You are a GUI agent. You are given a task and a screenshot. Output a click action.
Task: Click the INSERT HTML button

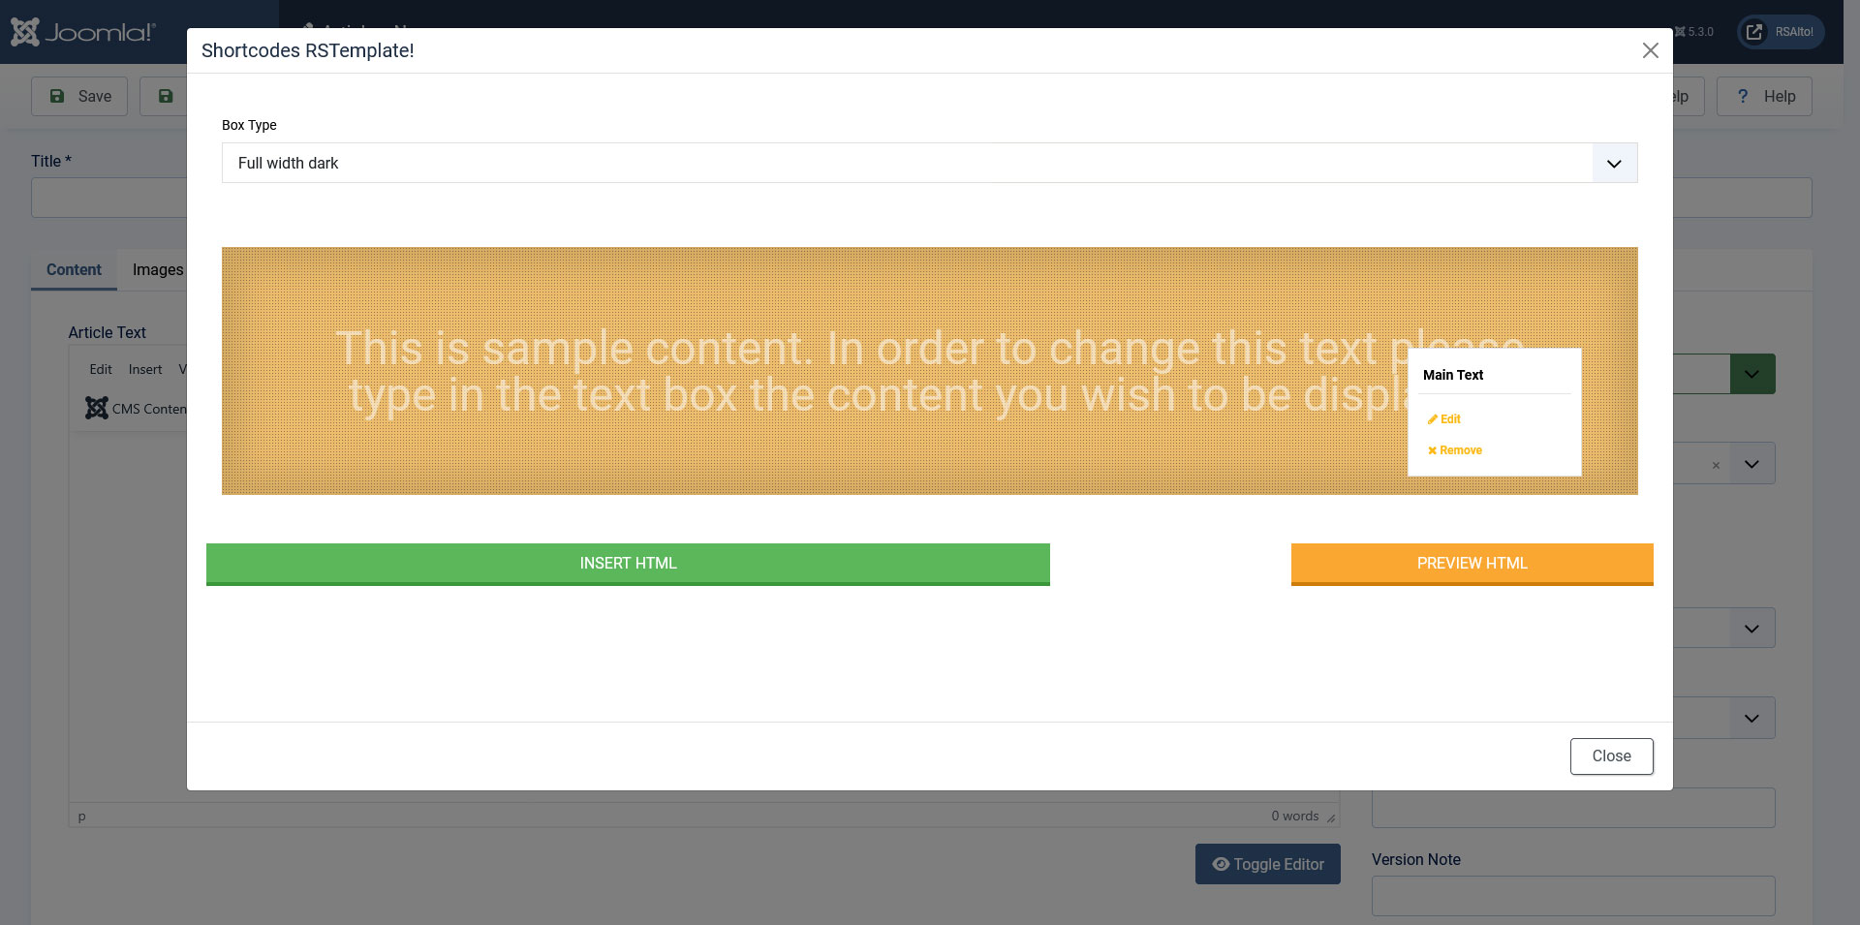(628, 564)
